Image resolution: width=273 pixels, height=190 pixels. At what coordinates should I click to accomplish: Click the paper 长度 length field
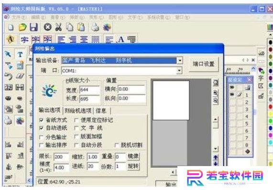point(89,99)
